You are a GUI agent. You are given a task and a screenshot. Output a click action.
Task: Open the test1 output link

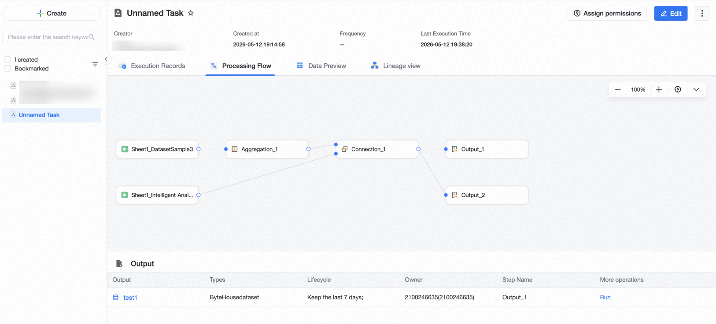[130, 298]
